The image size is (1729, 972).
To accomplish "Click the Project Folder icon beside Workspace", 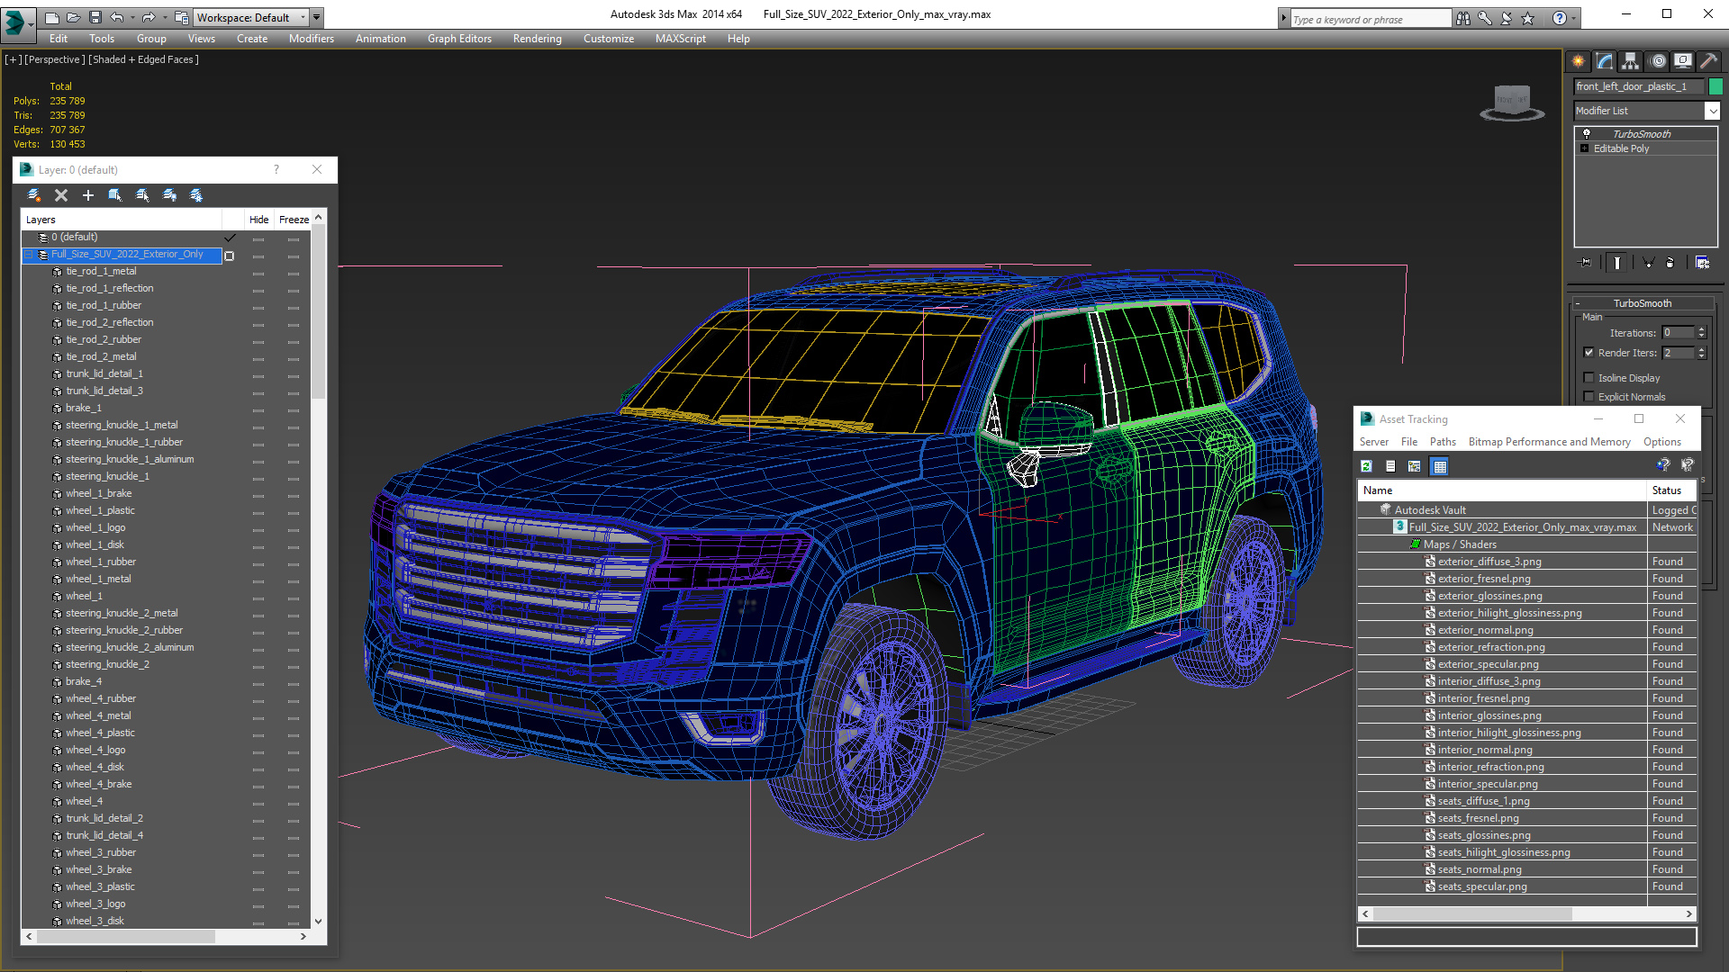I will pyautogui.click(x=182, y=17).
